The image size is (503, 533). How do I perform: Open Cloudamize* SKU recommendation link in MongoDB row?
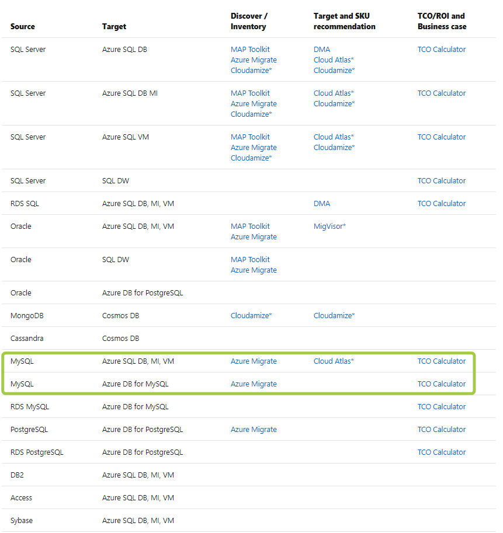pos(334,316)
